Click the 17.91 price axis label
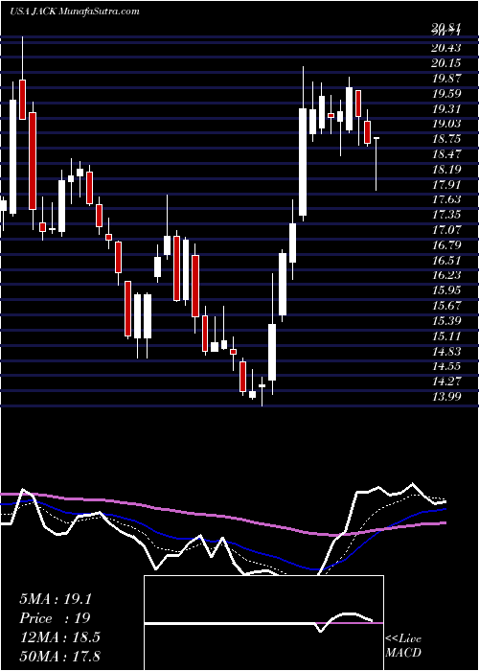The width and height of the screenshot is (479, 671). (445, 185)
